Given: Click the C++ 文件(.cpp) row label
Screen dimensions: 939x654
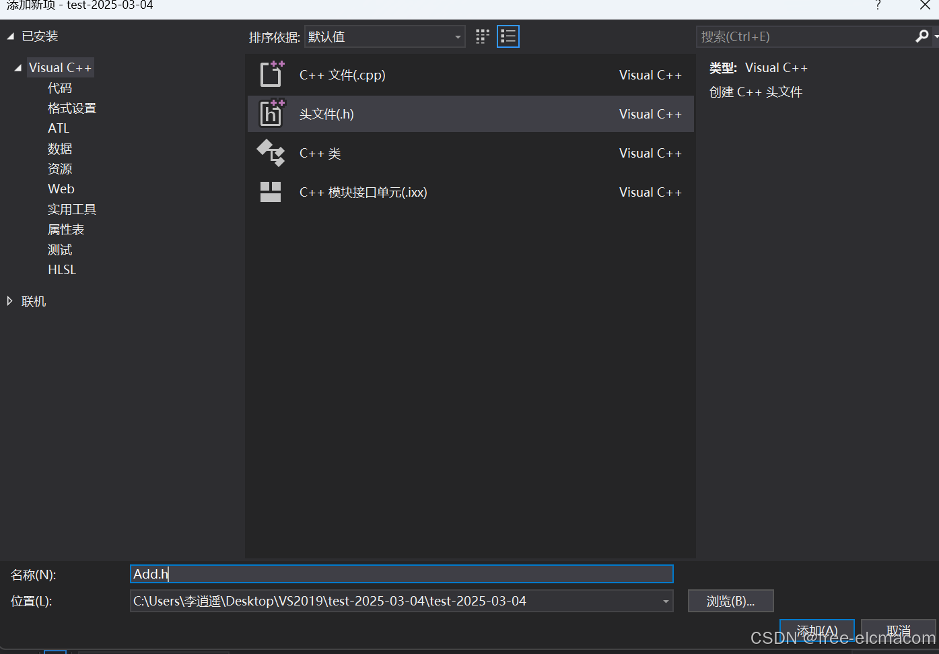Looking at the screenshot, I should (343, 75).
